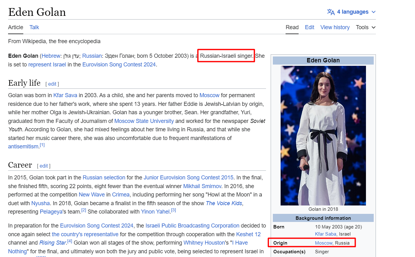This screenshot has height=257, width=415.
Task: Click the antisemitism link
Action: pyautogui.click(x=23, y=147)
